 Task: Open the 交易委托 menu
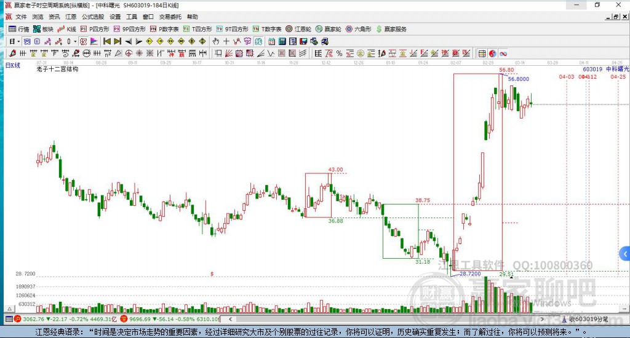[x=170, y=17]
